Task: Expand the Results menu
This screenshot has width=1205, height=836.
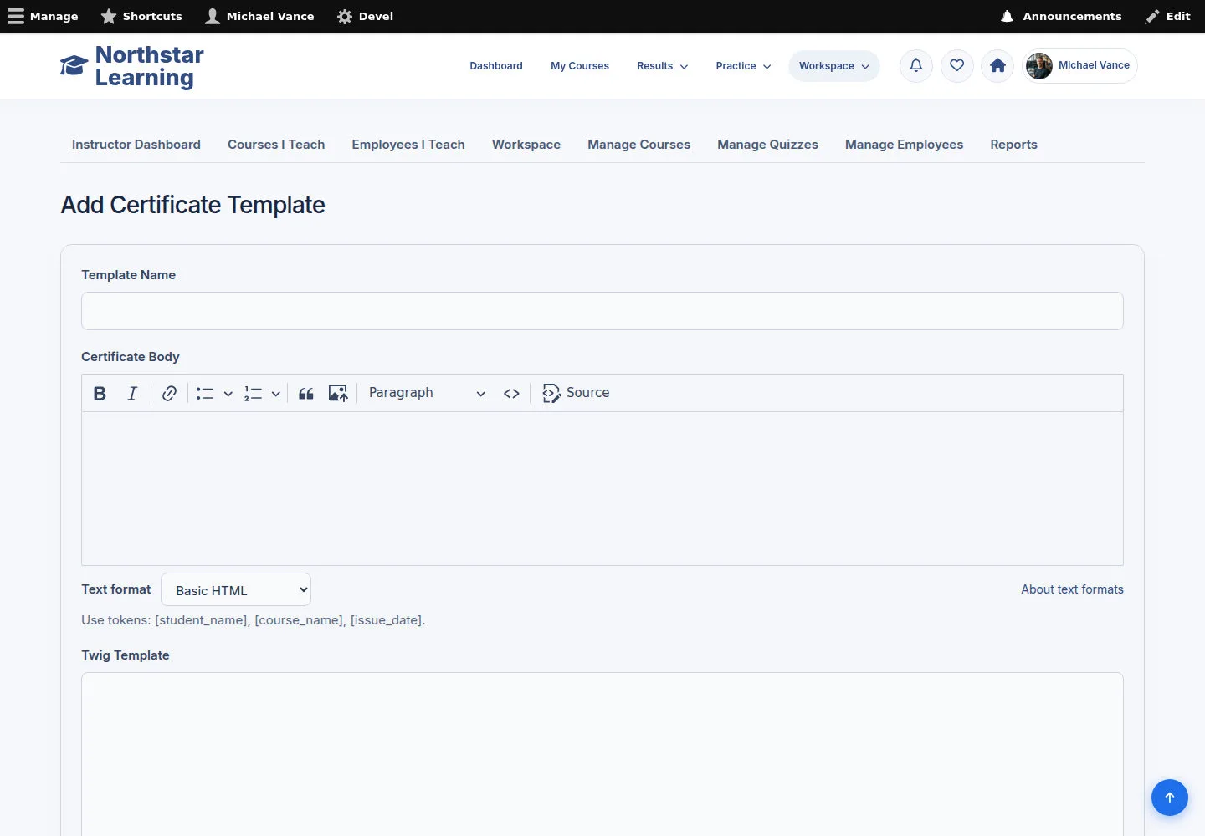Action: click(x=663, y=66)
